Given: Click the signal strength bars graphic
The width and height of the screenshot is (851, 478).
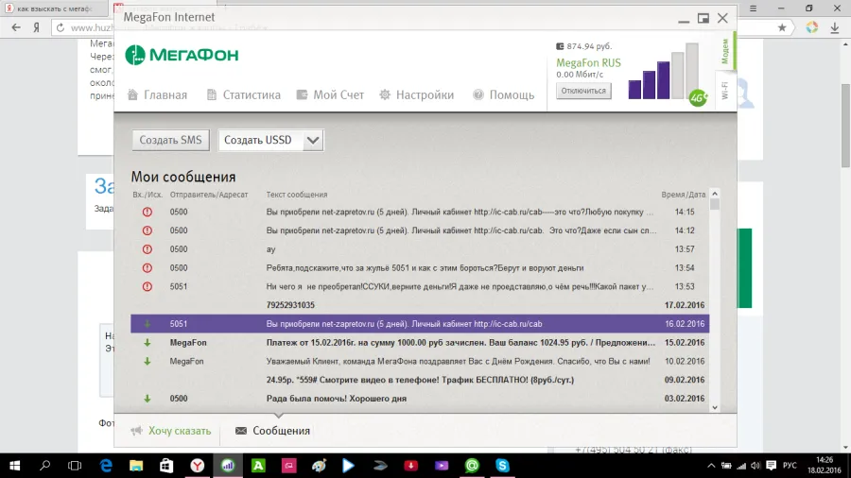Looking at the screenshot, I should (x=664, y=72).
